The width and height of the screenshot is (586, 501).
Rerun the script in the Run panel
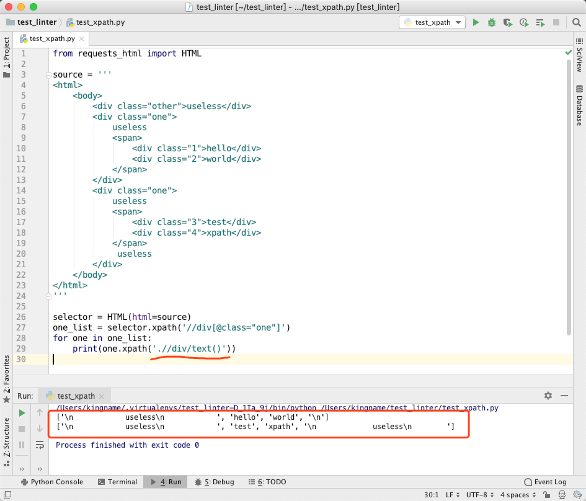[22, 412]
